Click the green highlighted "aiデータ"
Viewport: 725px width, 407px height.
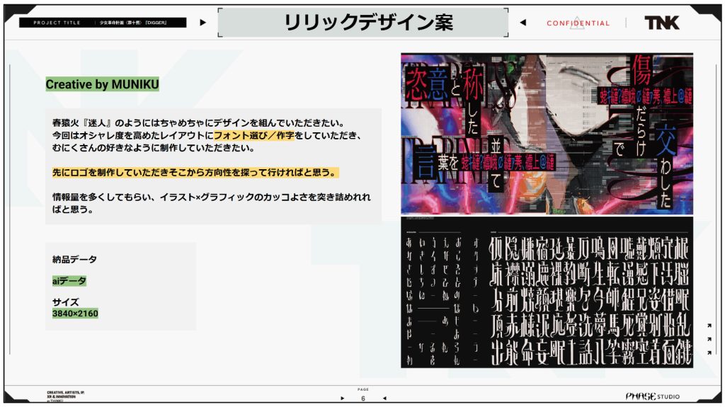click(x=69, y=281)
